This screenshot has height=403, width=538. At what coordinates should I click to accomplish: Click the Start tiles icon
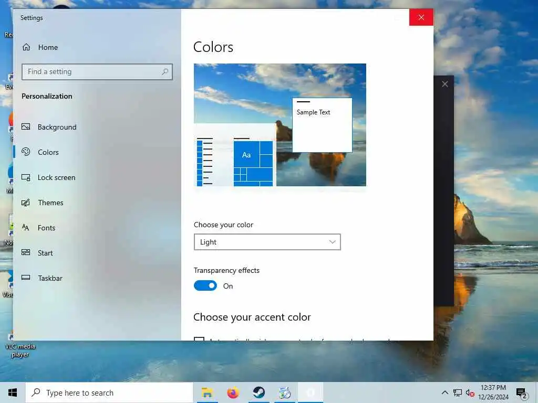(x=26, y=252)
